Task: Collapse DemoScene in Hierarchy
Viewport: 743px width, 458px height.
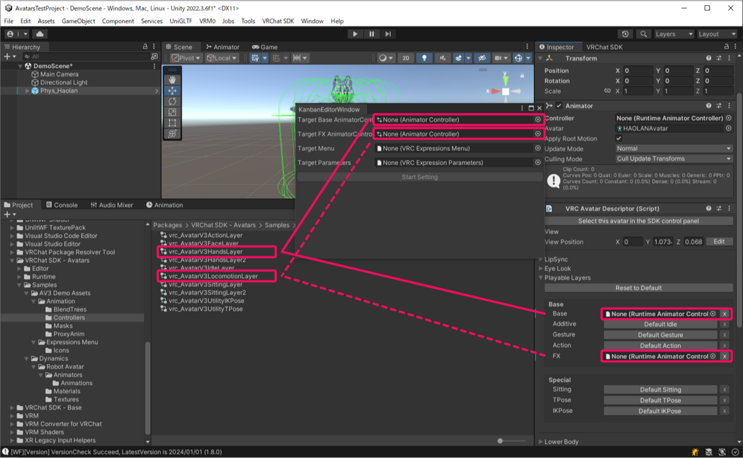Action: tap(20, 66)
